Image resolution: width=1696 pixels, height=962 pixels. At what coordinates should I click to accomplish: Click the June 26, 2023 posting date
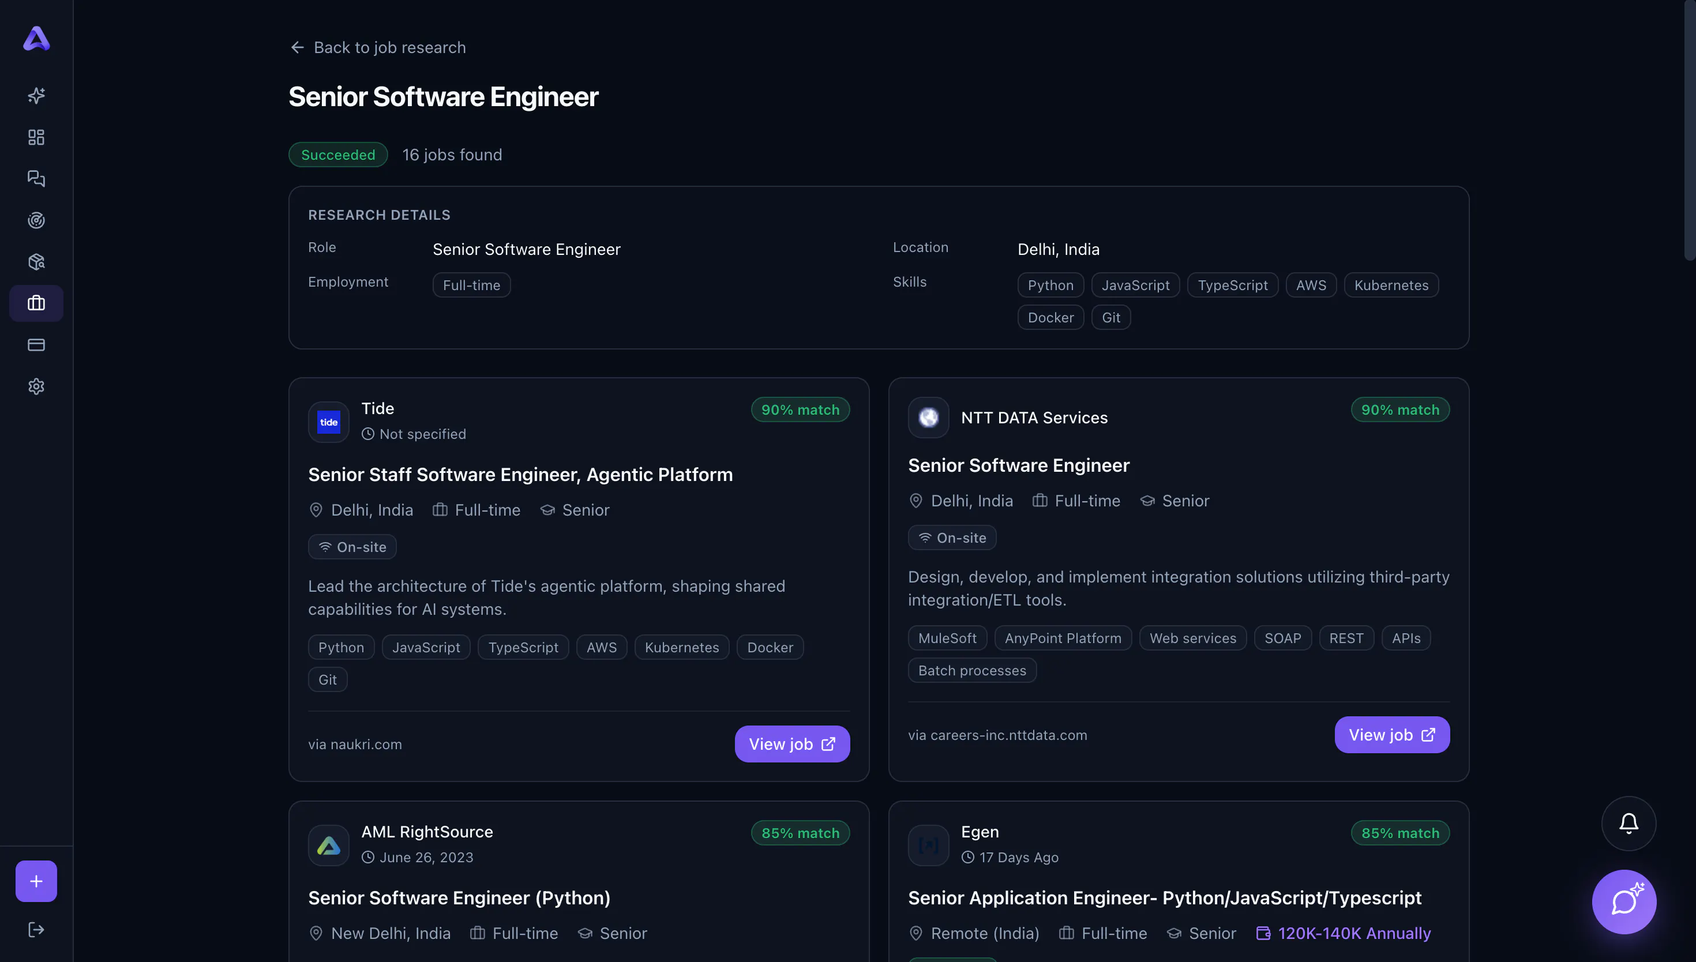(426, 858)
